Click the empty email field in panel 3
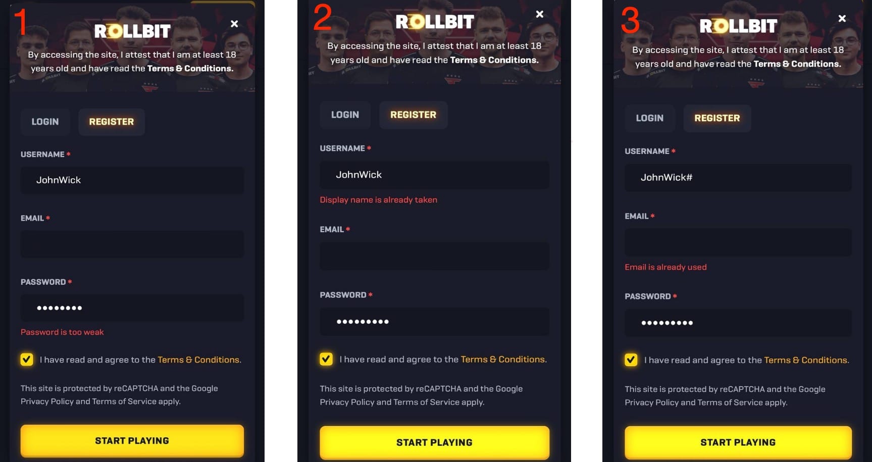The width and height of the screenshot is (872, 462). point(738,242)
